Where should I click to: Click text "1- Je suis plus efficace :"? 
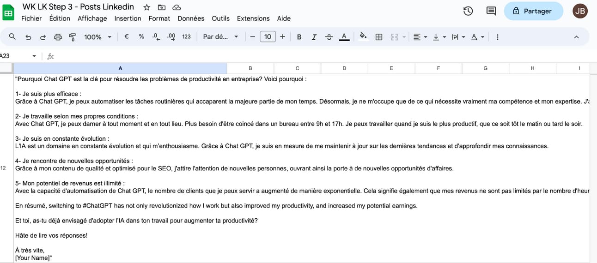tap(48, 94)
